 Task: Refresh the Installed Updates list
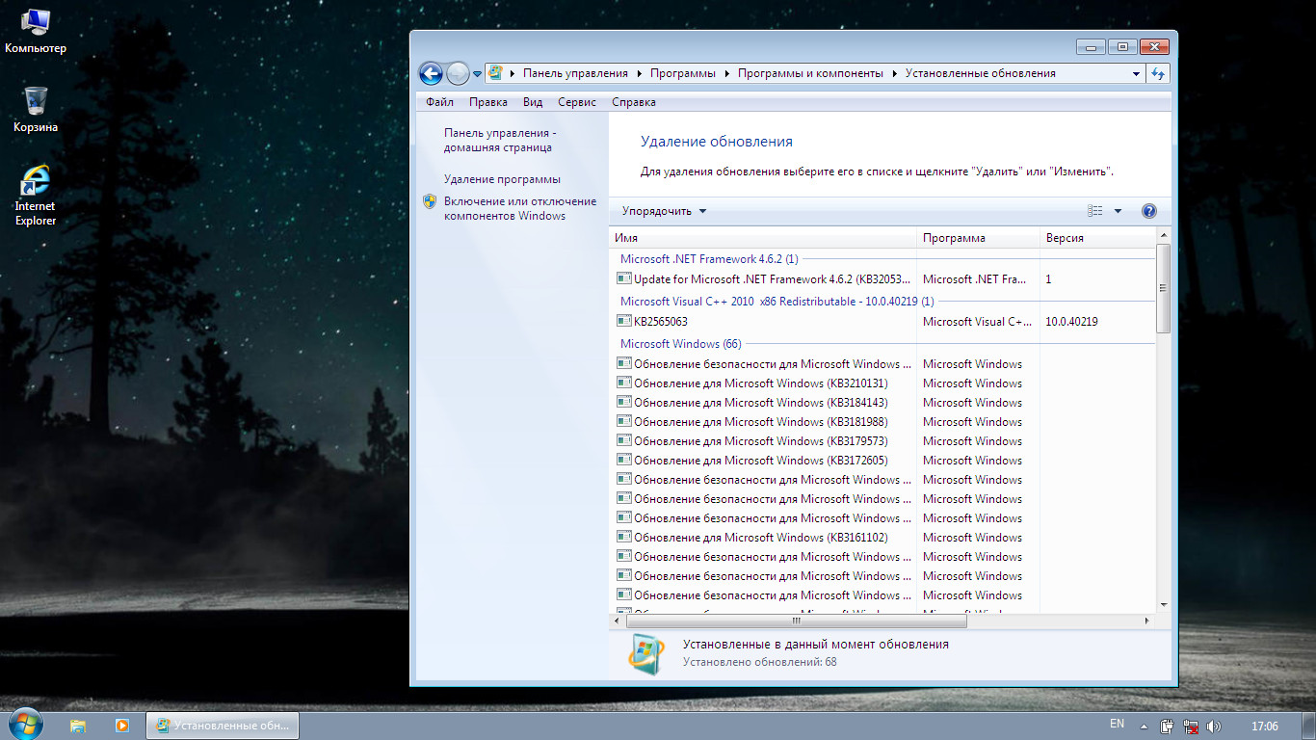tap(1159, 73)
